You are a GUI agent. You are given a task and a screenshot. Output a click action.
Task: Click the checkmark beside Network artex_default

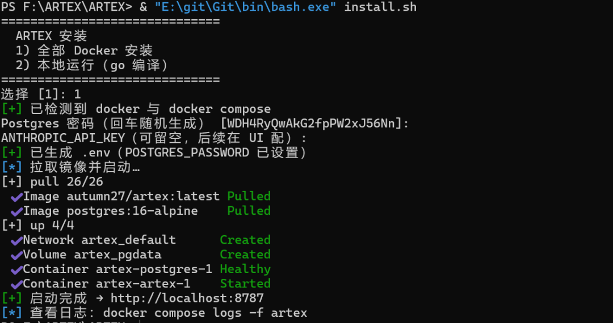coord(16,241)
